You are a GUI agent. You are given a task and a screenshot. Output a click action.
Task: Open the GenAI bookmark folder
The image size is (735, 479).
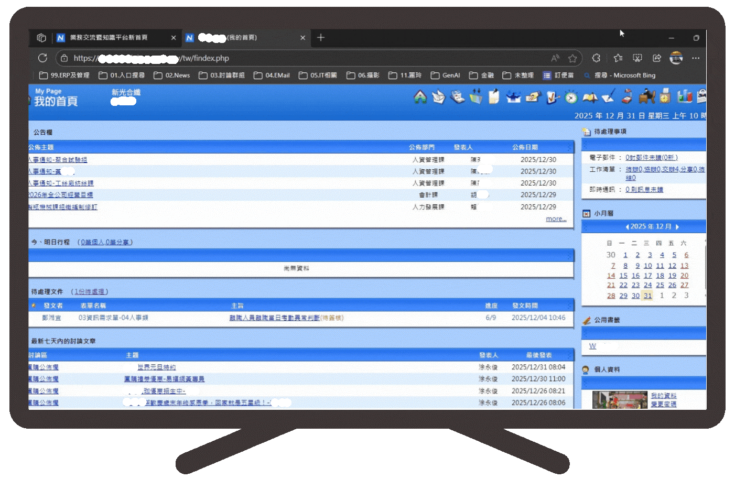point(445,75)
